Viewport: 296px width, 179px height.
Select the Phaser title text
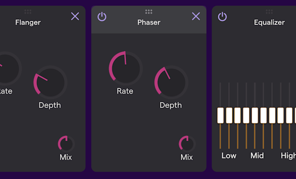pos(149,23)
